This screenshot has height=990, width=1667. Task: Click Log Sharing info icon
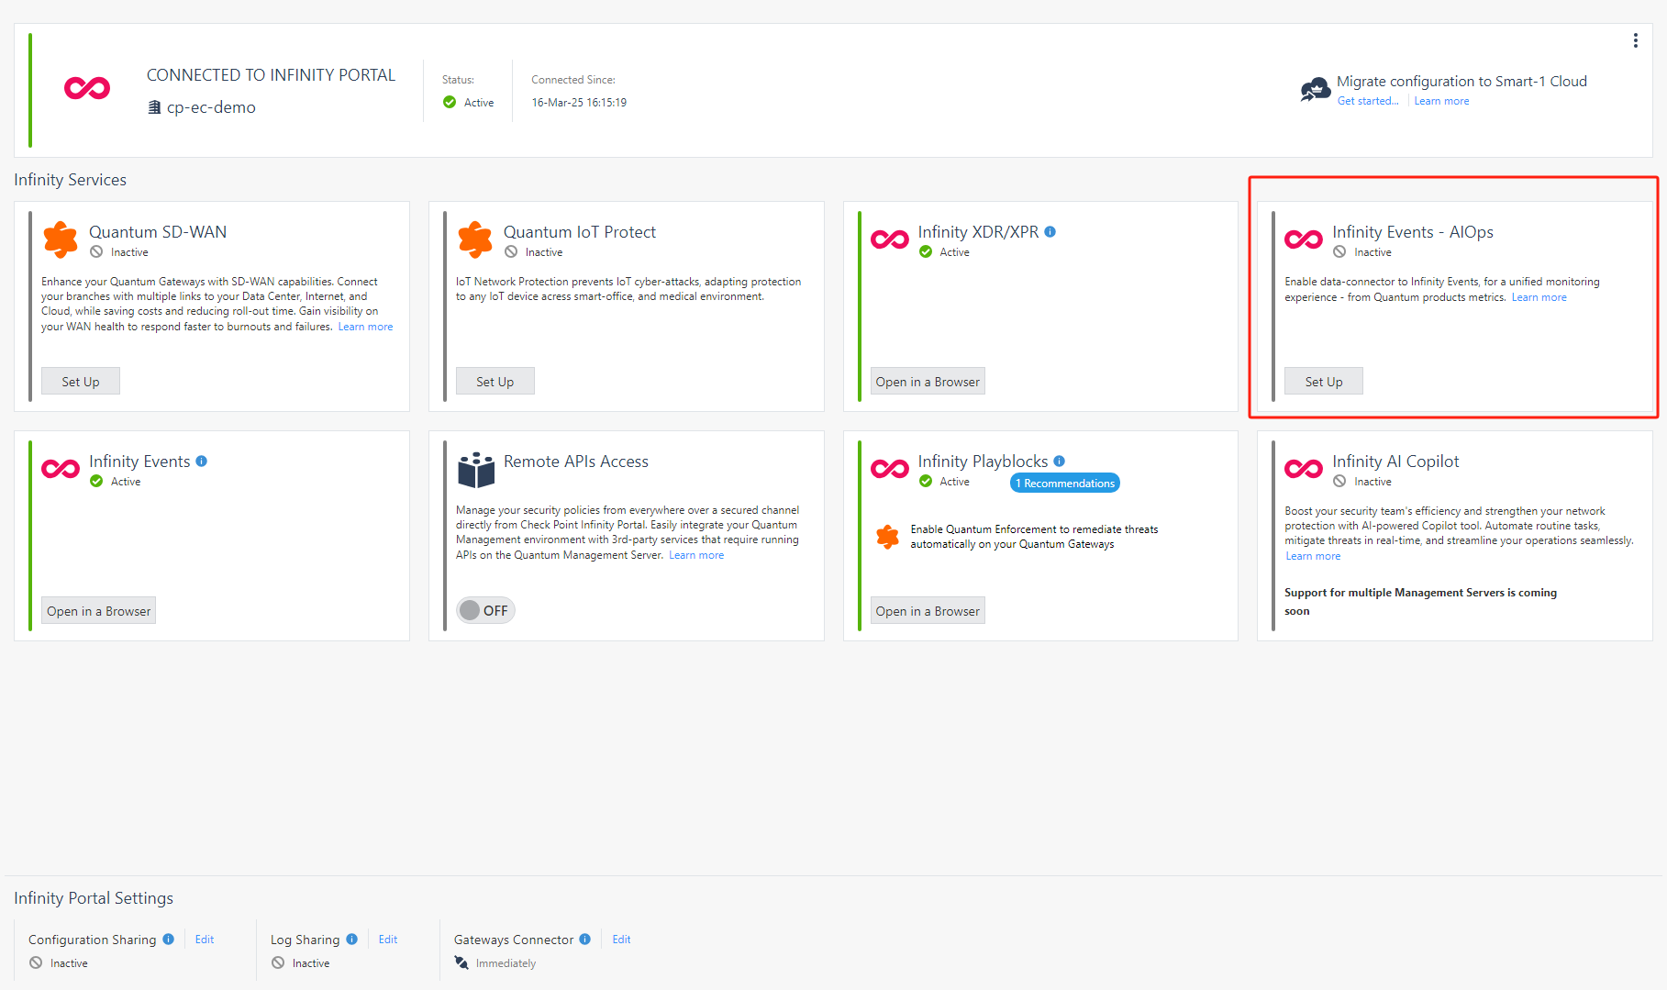pyautogui.click(x=352, y=939)
